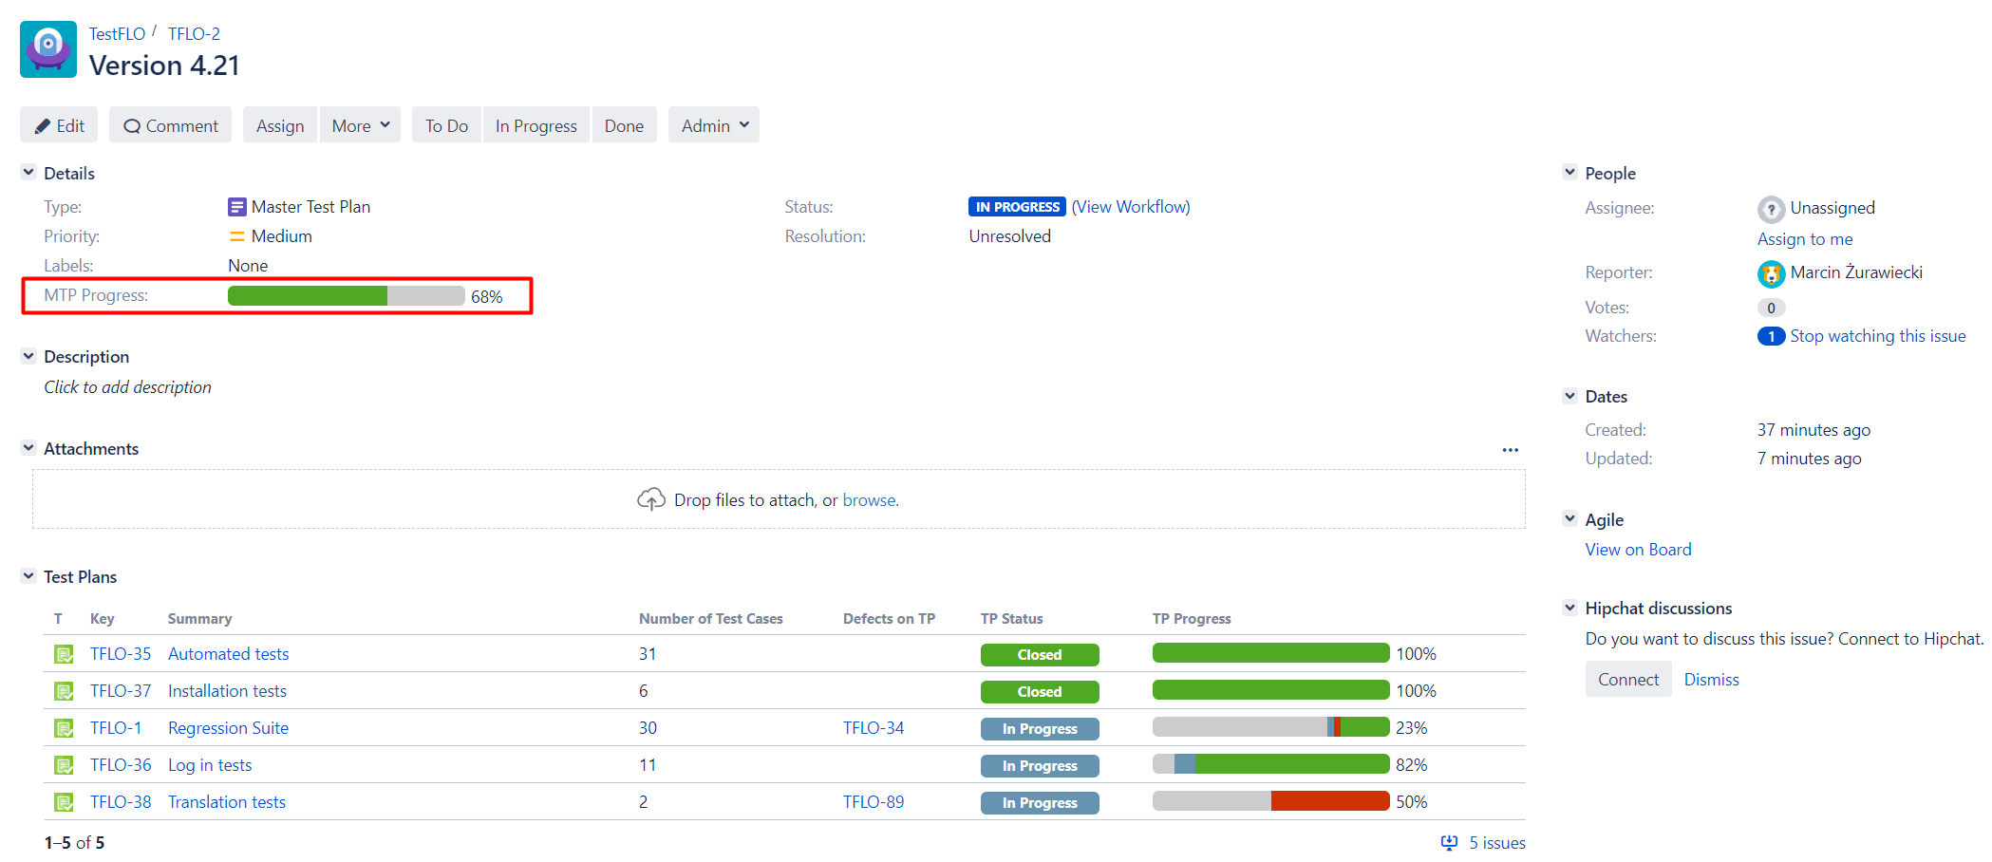Click the Edit button

(x=58, y=124)
